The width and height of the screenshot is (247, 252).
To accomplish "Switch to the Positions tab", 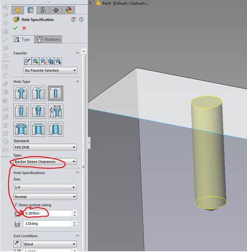I will 48,39.
